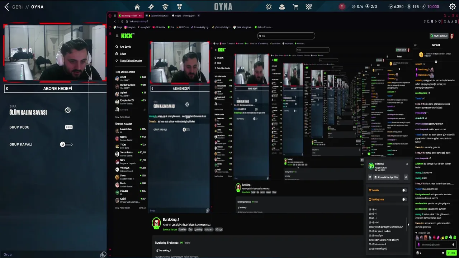Viewport: 459px width, 258px height.
Task: Toggle the Uzaklaştırma timeout switch
Action: (404, 199)
